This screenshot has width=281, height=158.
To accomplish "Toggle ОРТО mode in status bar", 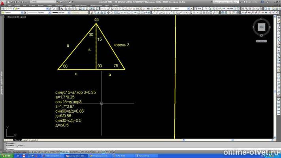I will (x=46, y=152).
